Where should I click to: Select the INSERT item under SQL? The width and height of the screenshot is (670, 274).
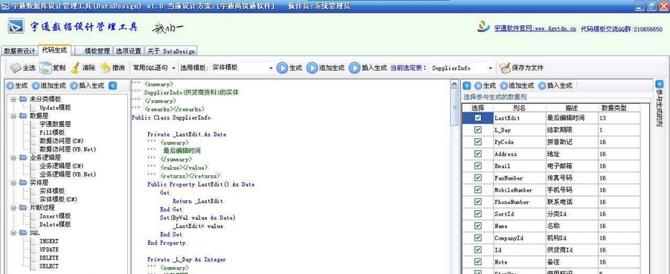click(x=48, y=241)
